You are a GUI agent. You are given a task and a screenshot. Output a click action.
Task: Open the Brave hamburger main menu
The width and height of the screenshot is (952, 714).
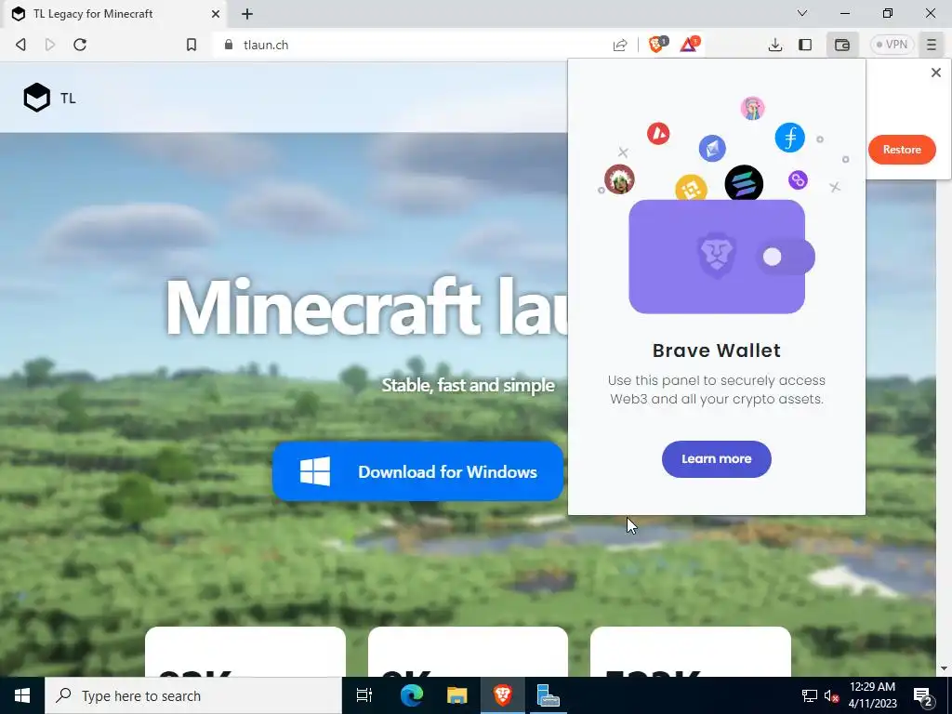932,45
